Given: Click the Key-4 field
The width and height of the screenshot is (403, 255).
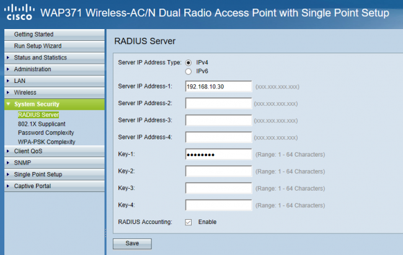Looking at the screenshot, I should (x=218, y=205).
